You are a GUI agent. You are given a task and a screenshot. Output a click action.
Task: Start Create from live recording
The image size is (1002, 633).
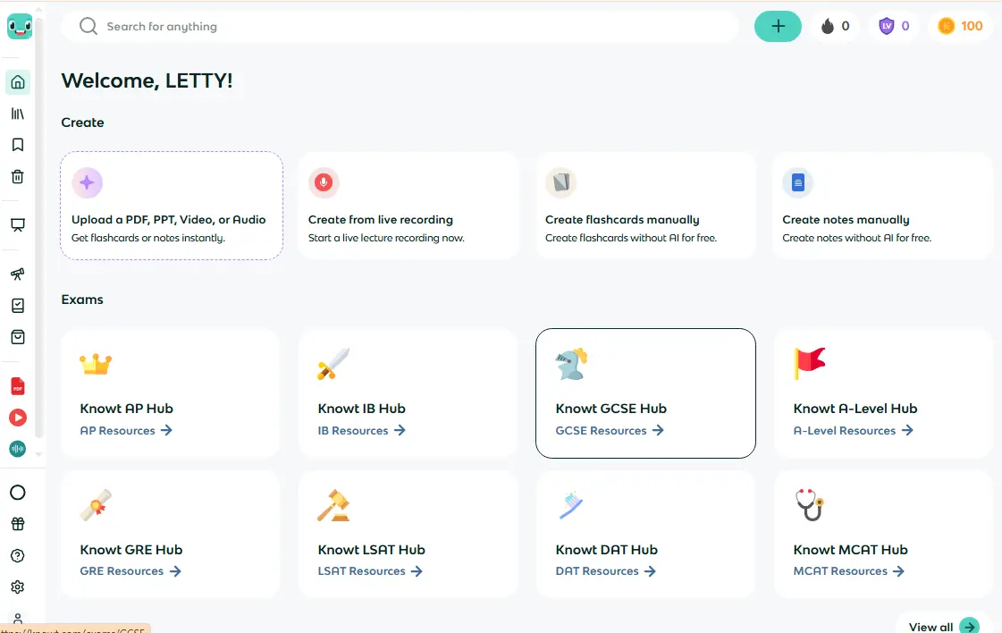click(x=409, y=206)
